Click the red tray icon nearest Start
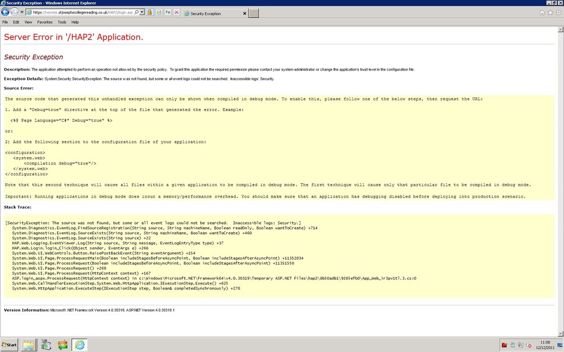The height and width of the screenshot is (352, 564). (x=504, y=345)
